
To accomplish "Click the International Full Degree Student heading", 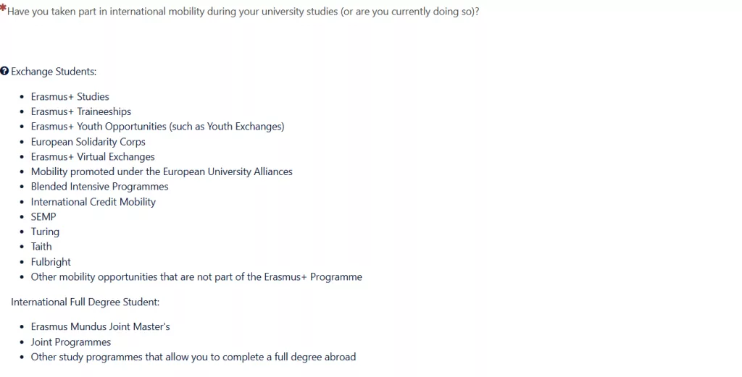I will click(x=86, y=302).
